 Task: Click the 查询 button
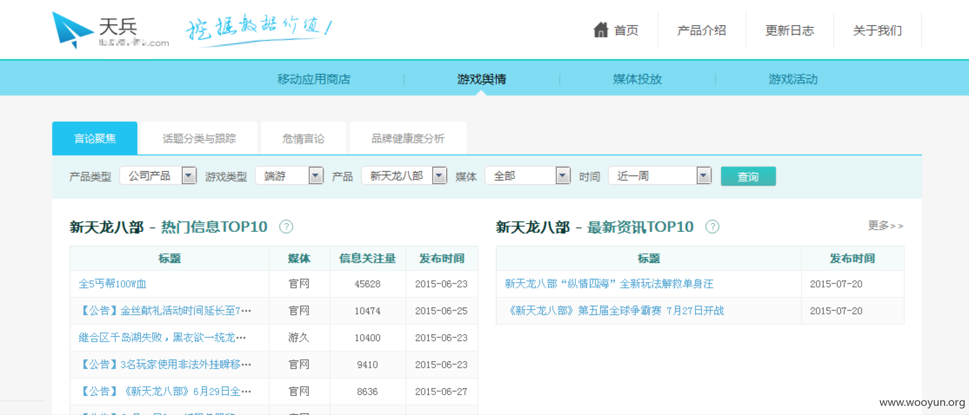pyautogui.click(x=748, y=176)
